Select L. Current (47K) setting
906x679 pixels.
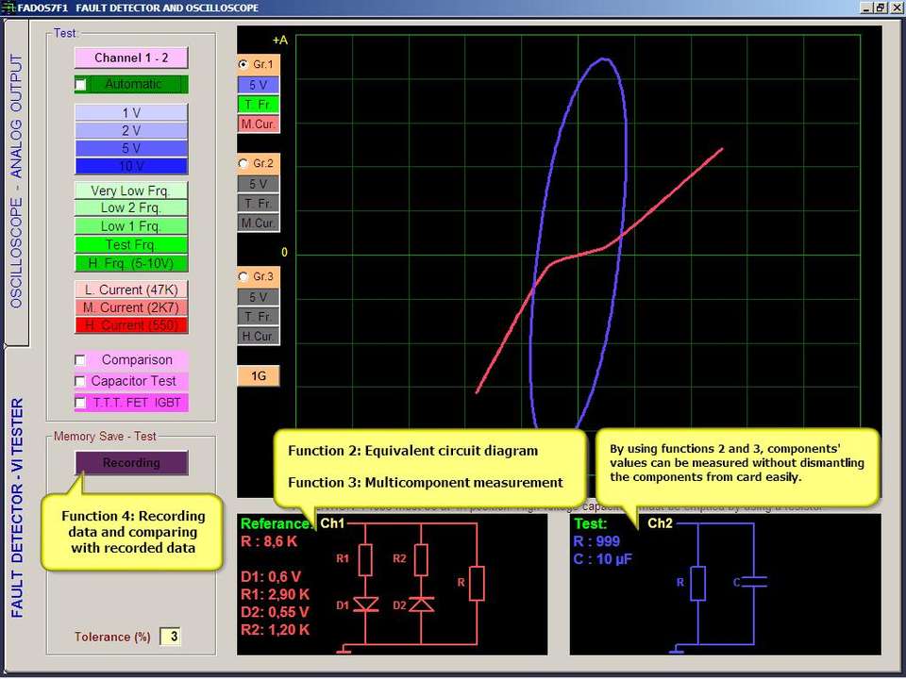[x=131, y=290]
